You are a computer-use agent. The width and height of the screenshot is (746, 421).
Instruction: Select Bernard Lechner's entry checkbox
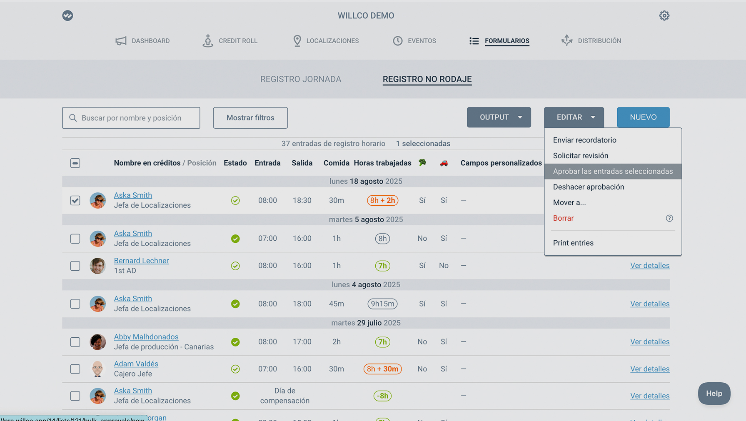tap(75, 266)
